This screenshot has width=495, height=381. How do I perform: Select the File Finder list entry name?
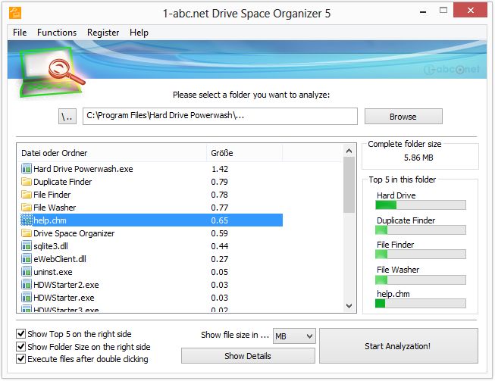52,195
